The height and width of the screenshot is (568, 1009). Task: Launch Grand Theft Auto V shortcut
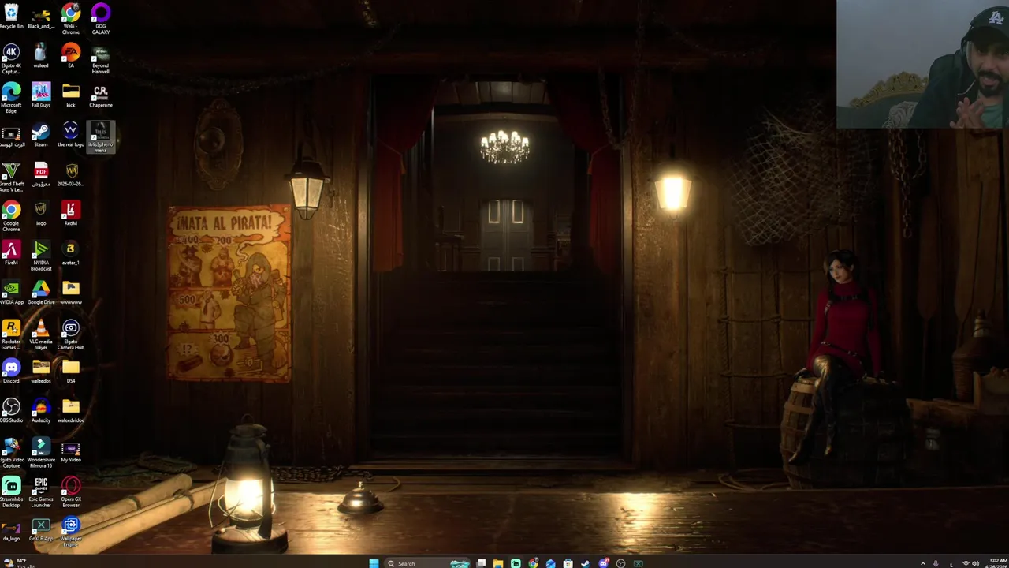click(x=11, y=177)
